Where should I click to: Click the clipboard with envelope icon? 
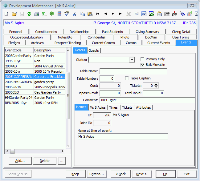click(x=159, y=14)
